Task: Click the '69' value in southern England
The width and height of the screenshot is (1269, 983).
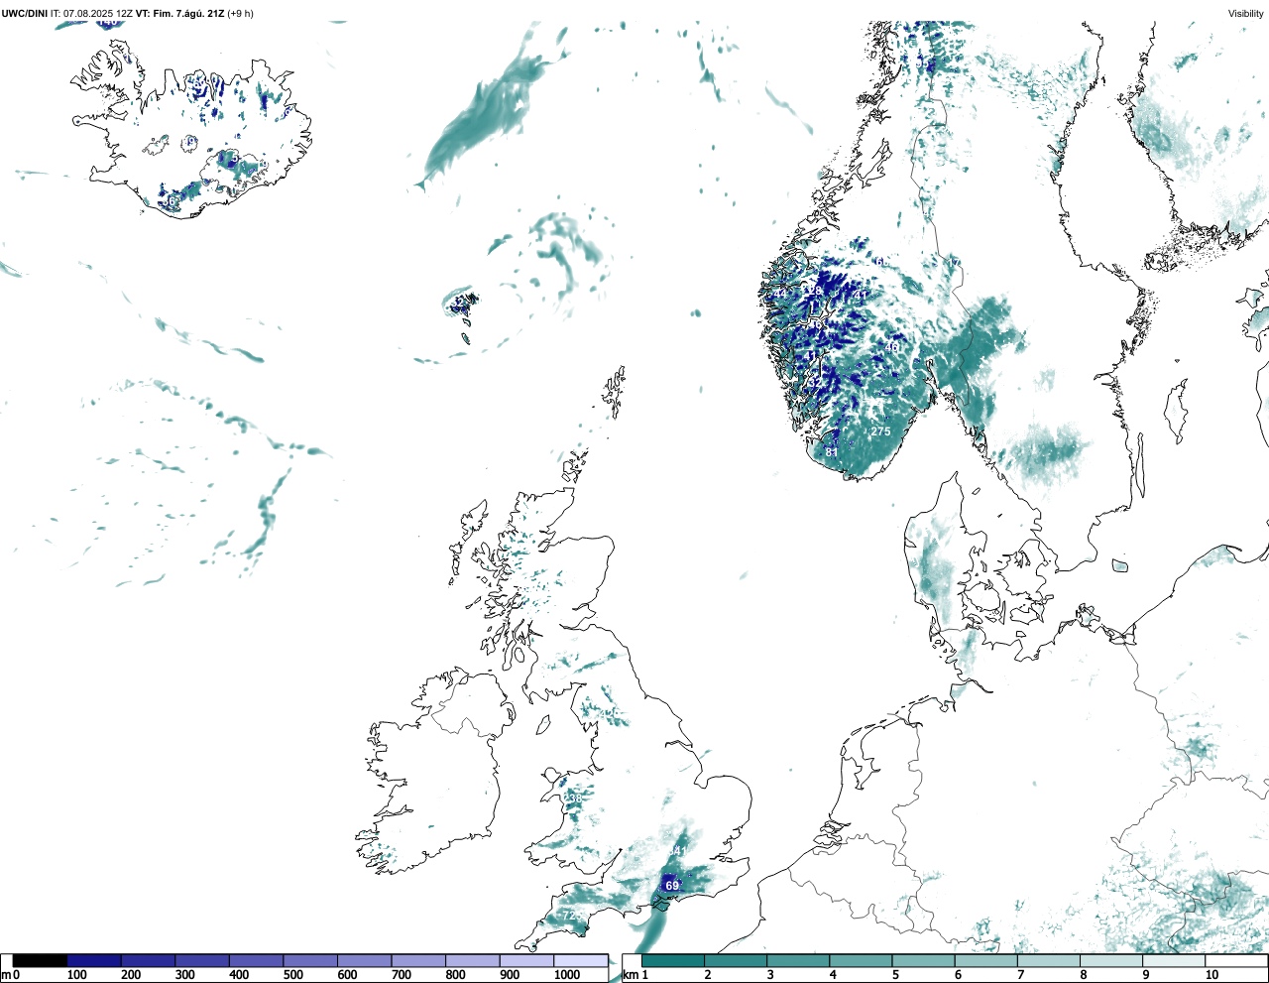Action: pos(672,885)
